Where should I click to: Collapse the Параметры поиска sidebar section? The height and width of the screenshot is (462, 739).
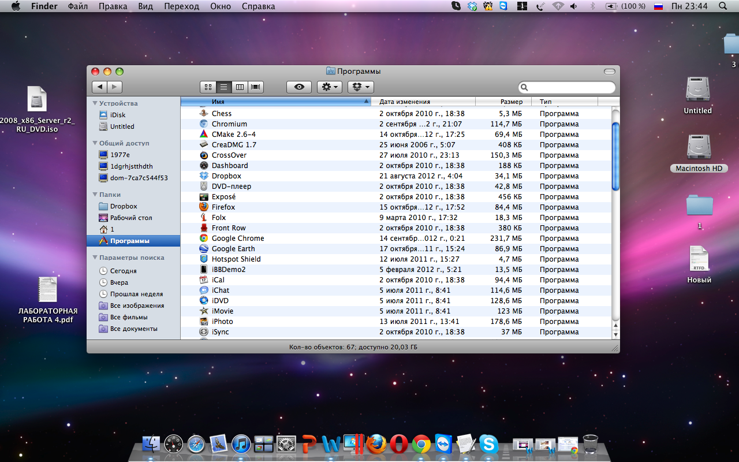pyautogui.click(x=95, y=258)
